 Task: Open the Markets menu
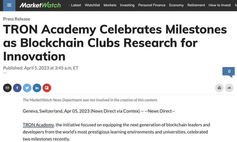point(110,5)
